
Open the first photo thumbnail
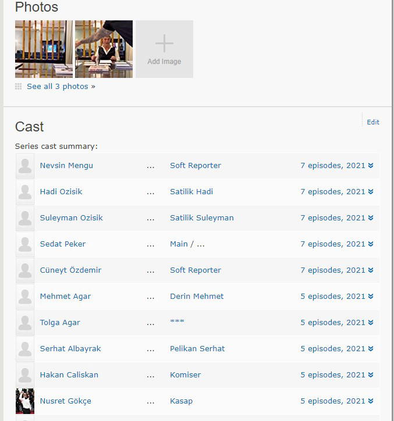44,49
